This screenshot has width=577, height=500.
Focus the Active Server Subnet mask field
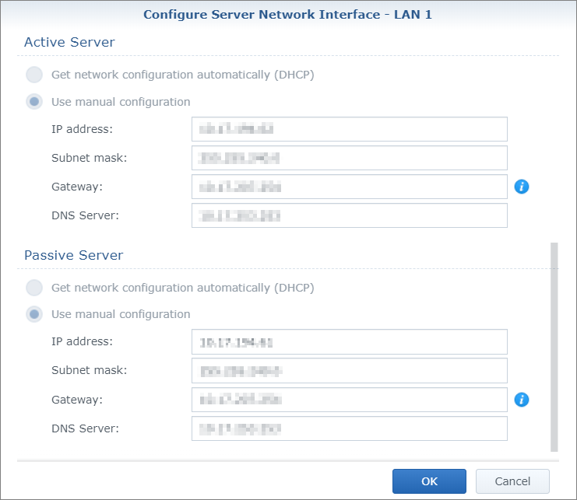[x=349, y=158]
